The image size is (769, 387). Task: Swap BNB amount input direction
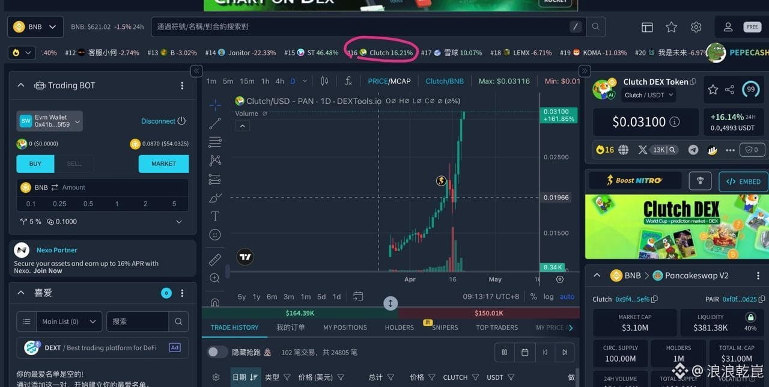pos(55,187)
